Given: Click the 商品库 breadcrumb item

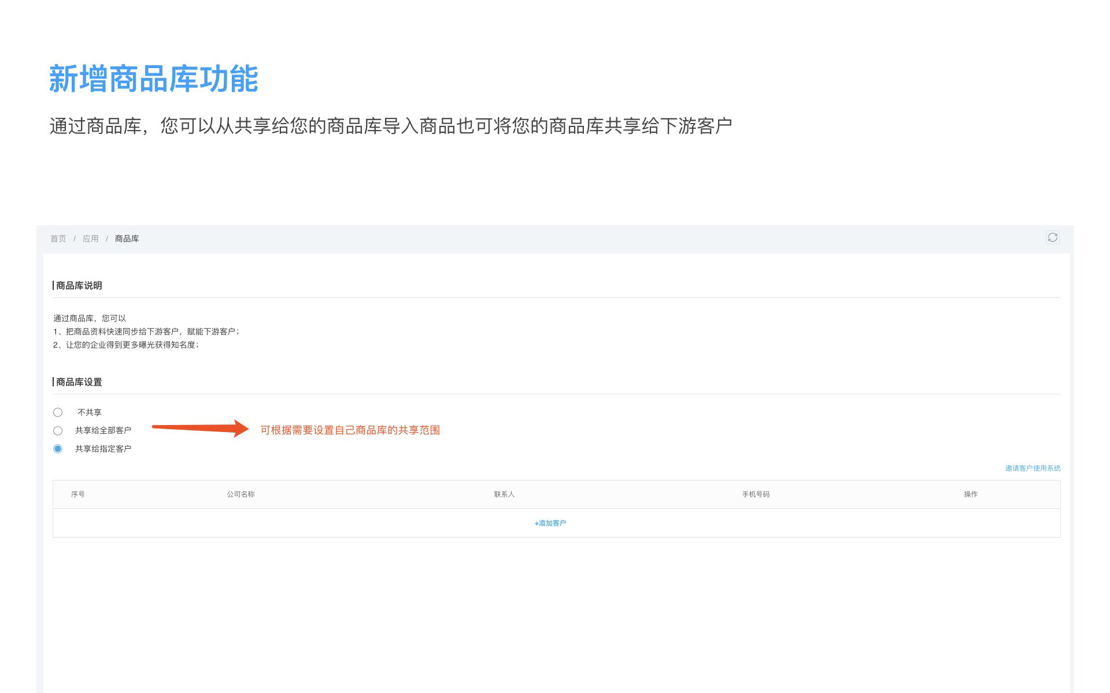Looking at the screenshot, I should tap(127, 239).
